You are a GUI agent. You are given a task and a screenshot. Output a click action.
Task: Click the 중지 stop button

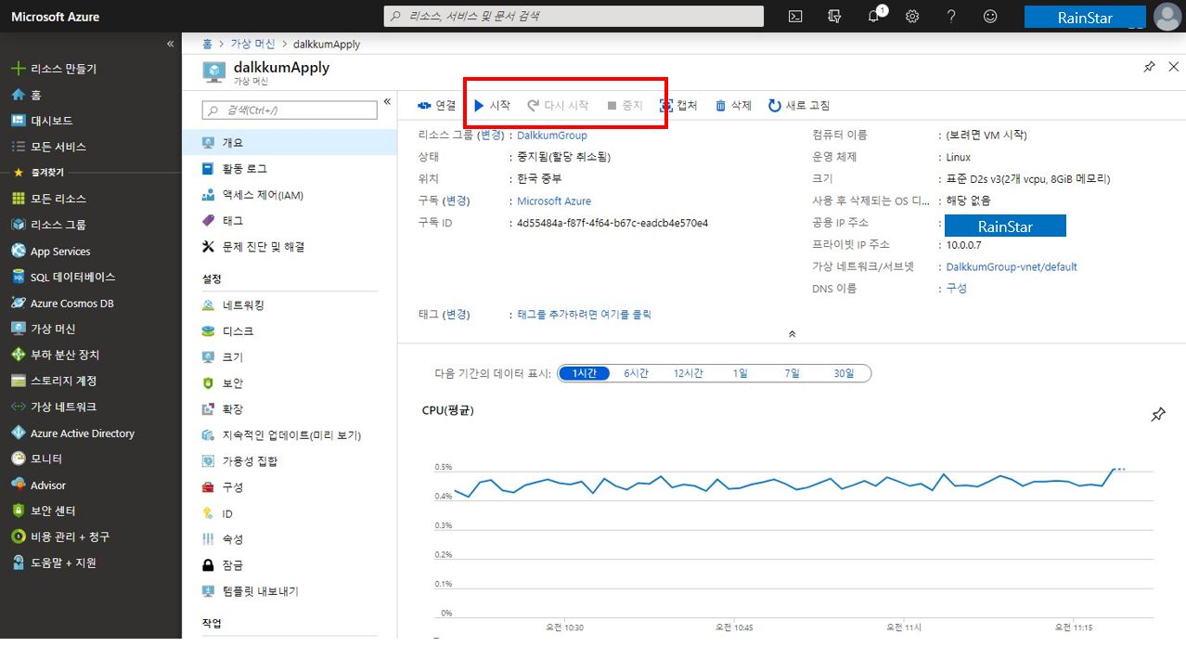625,106
